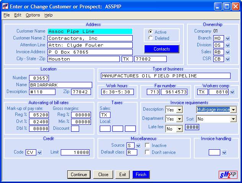Click the Invoice Address field
Screen dimensions: 242x183
(90, 52)
